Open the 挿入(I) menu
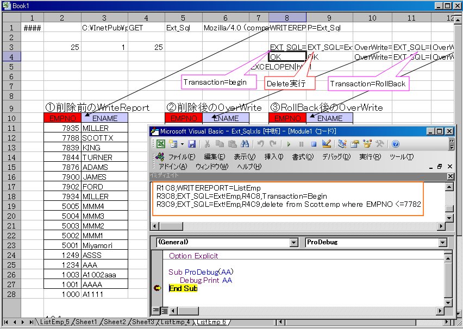Image resolution: width=463 pixels, height=329 pixels. click(x=274, y=157)
